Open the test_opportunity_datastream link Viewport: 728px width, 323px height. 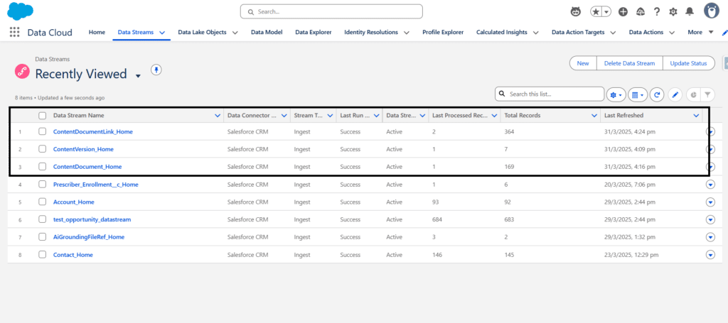tap(92, 219)
